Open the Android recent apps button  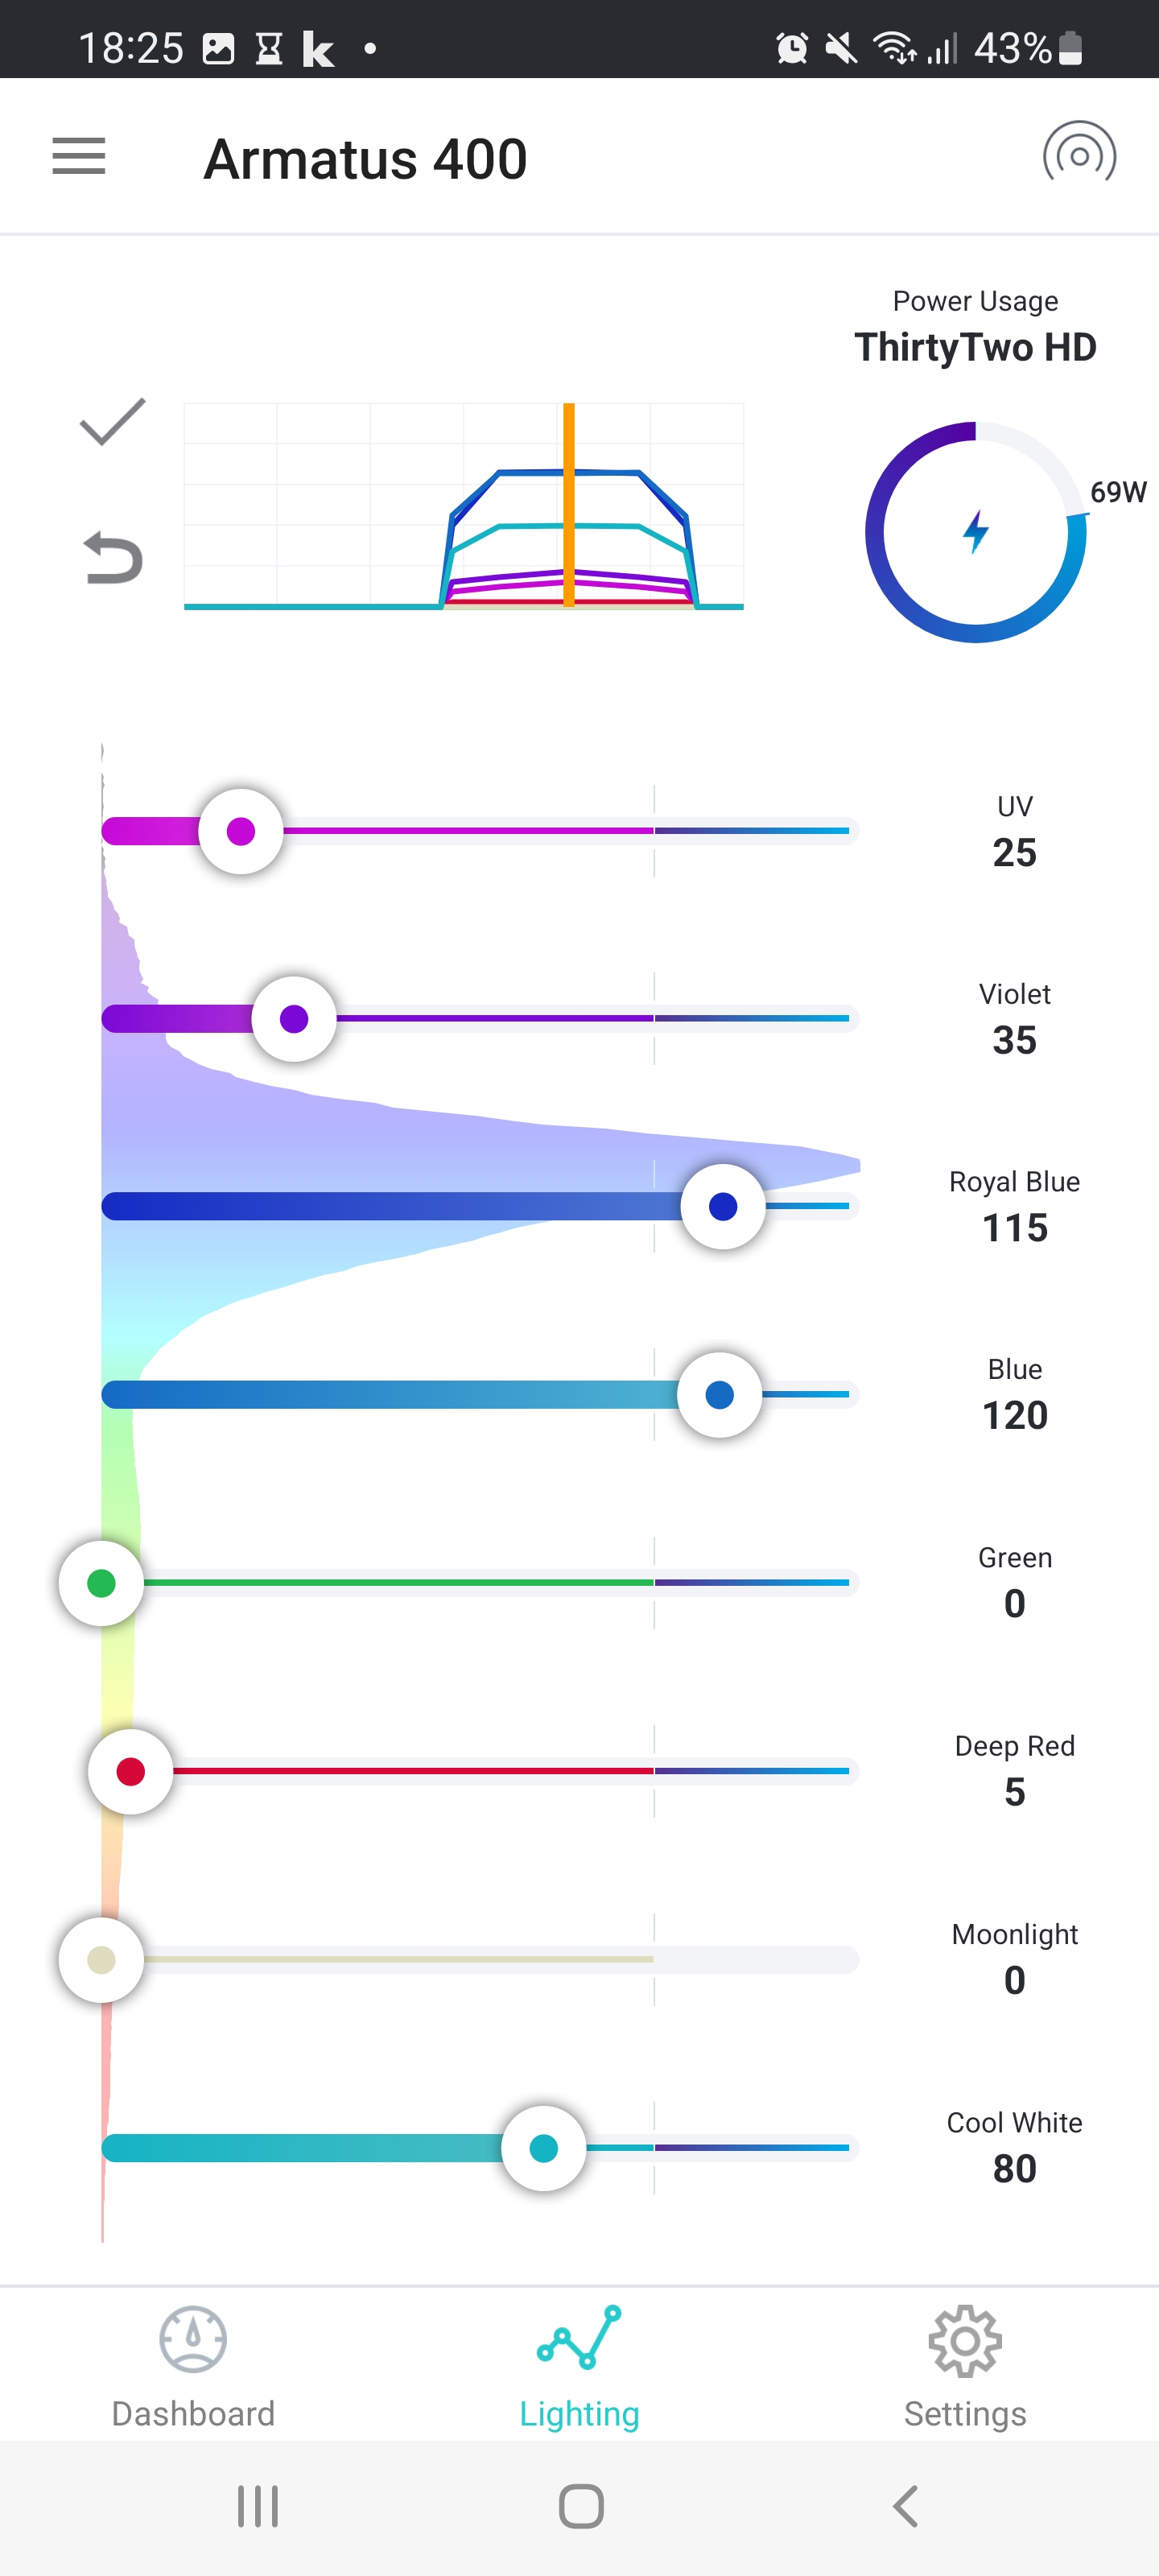click(258, 2506)
